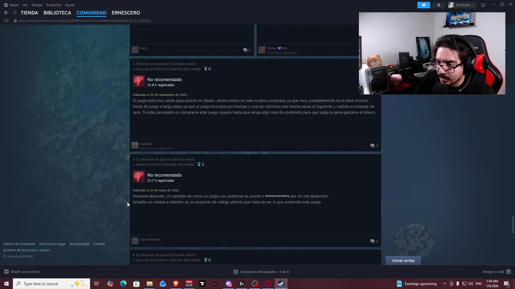Image resolution: width=515 pixels, height=289 pixels.
Task: Open Información legal link
Action: (x=52, y=244)
